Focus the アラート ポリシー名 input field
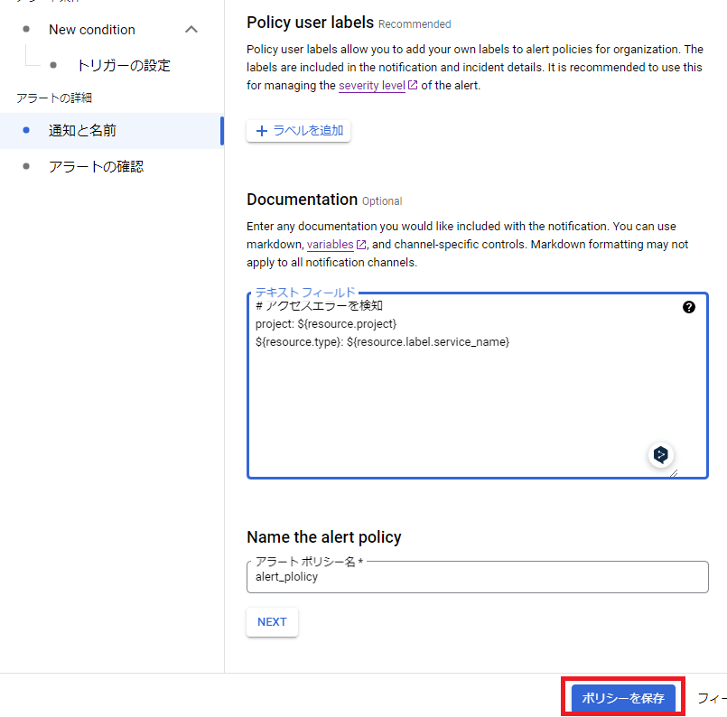The height and width of the screenshot is (717, 727). tap(477, 577)
